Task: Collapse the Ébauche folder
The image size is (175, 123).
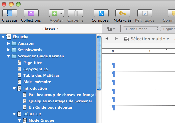Action: click(3, 37)
